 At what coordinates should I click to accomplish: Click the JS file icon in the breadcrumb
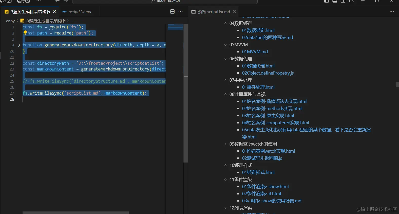point(22,21)
